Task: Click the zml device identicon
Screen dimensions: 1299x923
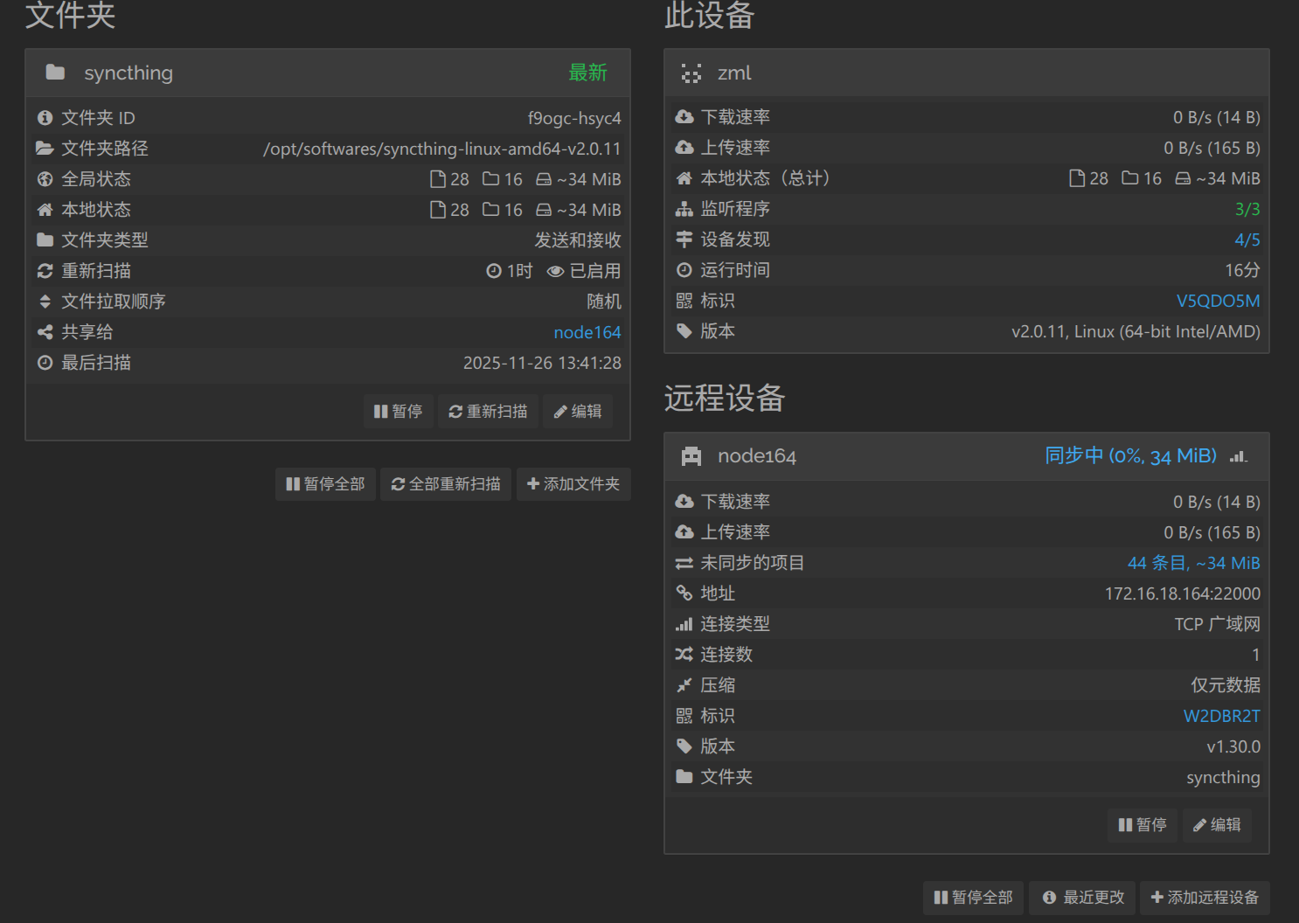Action: (x=691, y=73)
